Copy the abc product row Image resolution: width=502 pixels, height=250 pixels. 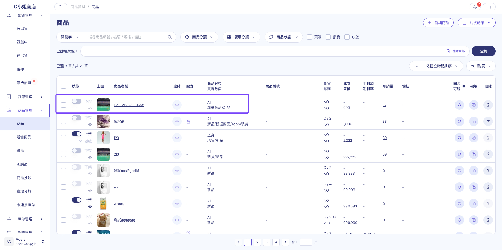(474, 187)
